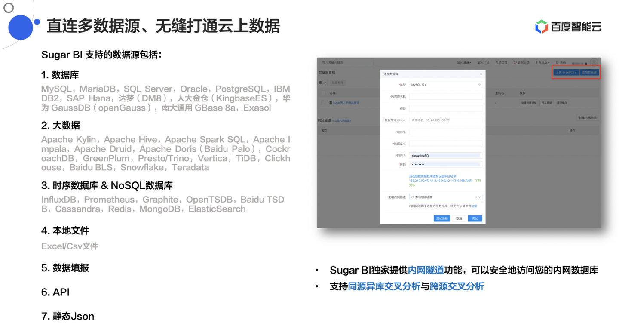Open the 咨询反馈 feedback chat icon
This screenshot has width=619, height=332.
pos(515,62)
